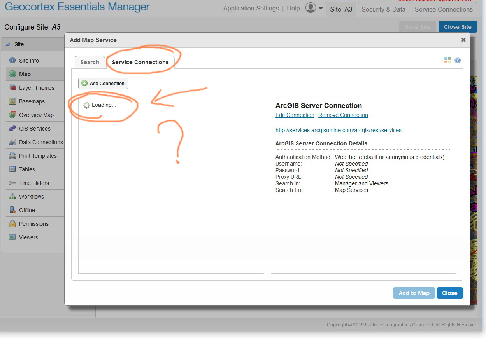Screen dimensions: 486x340
Task: Click the Close Site button
Action: [458, 27]
